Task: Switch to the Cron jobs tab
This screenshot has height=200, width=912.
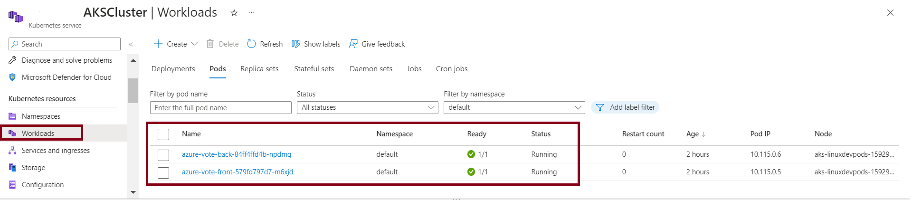Action: coord(452,69)
